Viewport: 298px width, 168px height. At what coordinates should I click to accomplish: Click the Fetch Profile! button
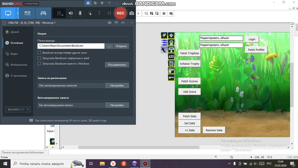[x=256, y=50]
